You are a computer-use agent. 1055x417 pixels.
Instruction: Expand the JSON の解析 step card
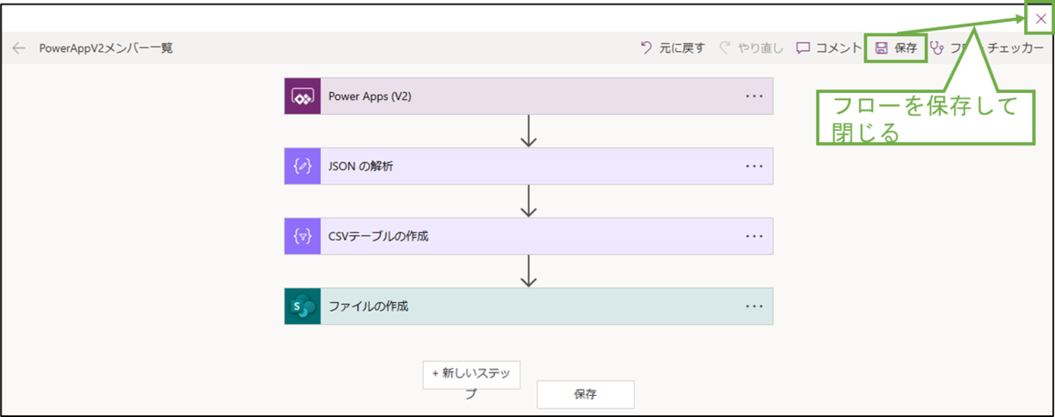(529, 166)
